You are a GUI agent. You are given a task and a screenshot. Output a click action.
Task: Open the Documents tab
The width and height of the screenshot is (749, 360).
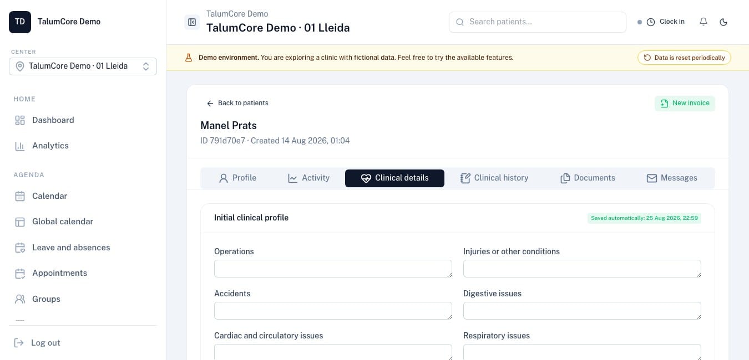coord(588,178)
